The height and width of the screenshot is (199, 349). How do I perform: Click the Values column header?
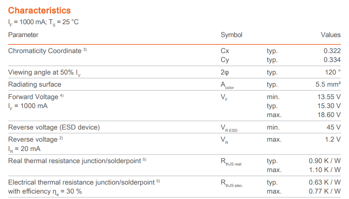(x=331, y=35)
